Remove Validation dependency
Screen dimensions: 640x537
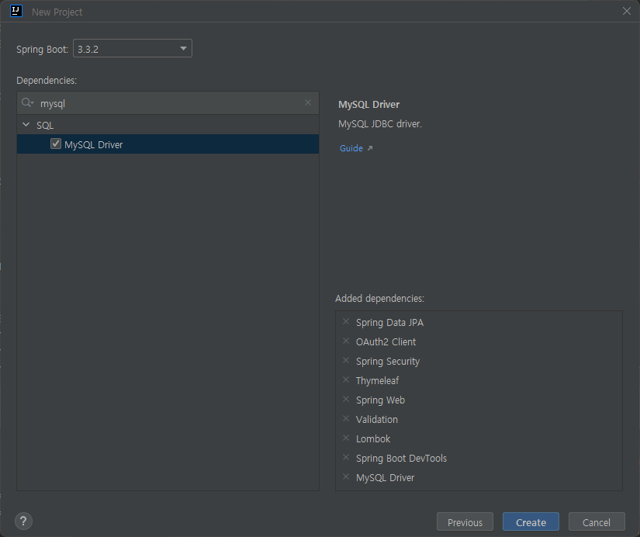[x=346, y=418]
